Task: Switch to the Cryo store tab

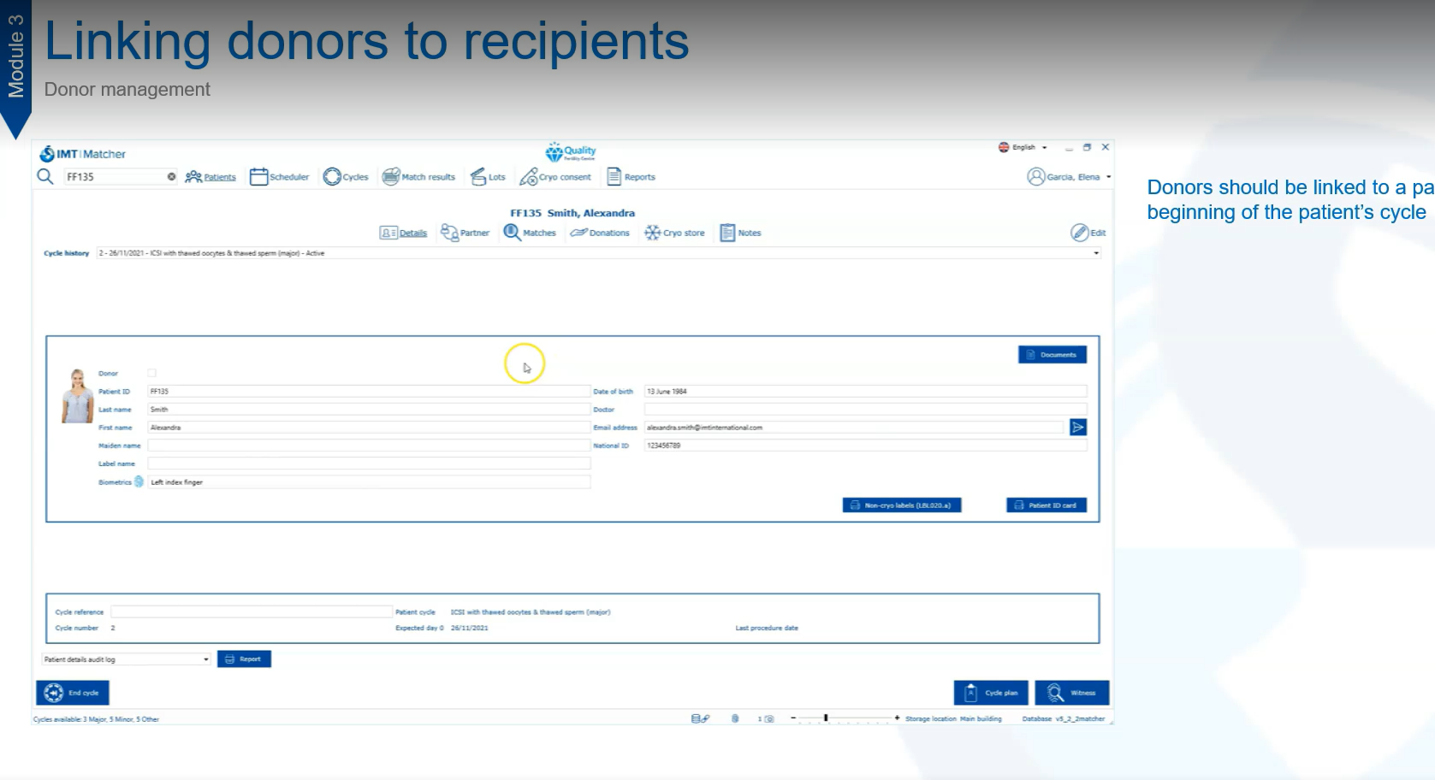Action: click(x=674, y=233)
